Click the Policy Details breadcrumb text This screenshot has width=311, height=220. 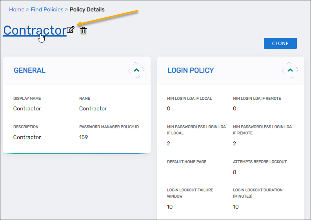(87, 9)
